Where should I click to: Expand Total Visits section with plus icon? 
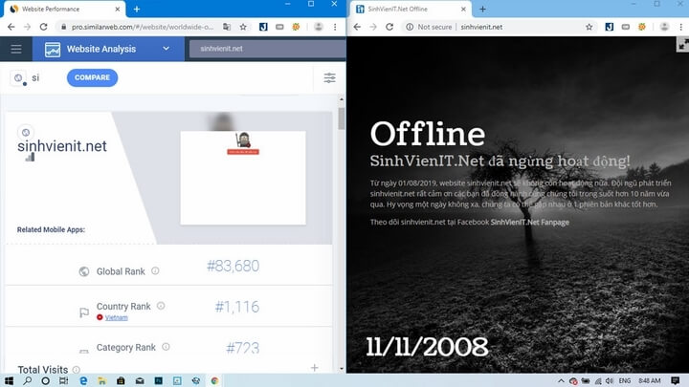(x=314, y=368)
